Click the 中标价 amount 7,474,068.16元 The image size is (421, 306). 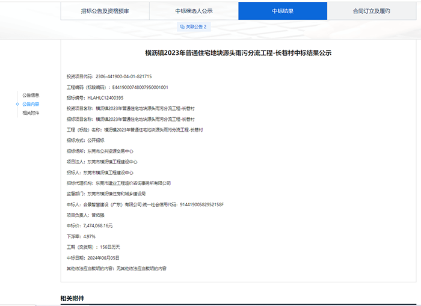pyautogui.click(x=99, y=225)
